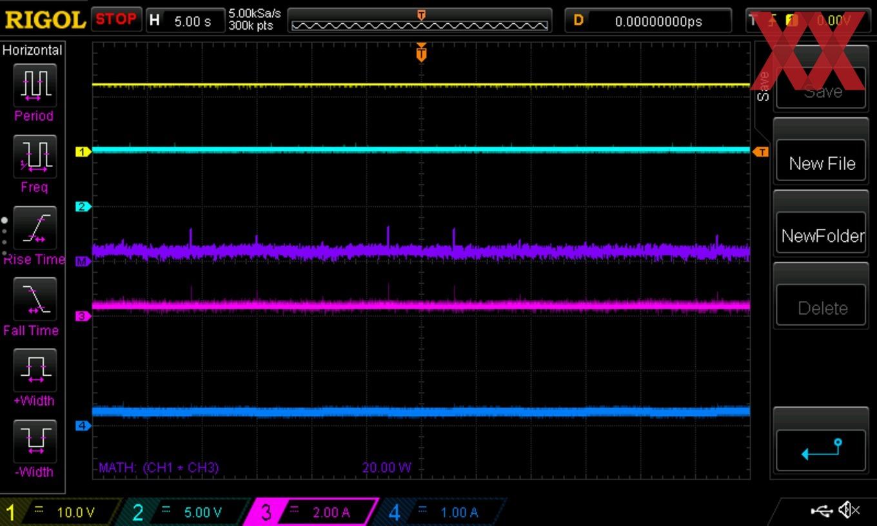Select the Period measurement icon
877x526 pixels.
click(x=35, y=85)
